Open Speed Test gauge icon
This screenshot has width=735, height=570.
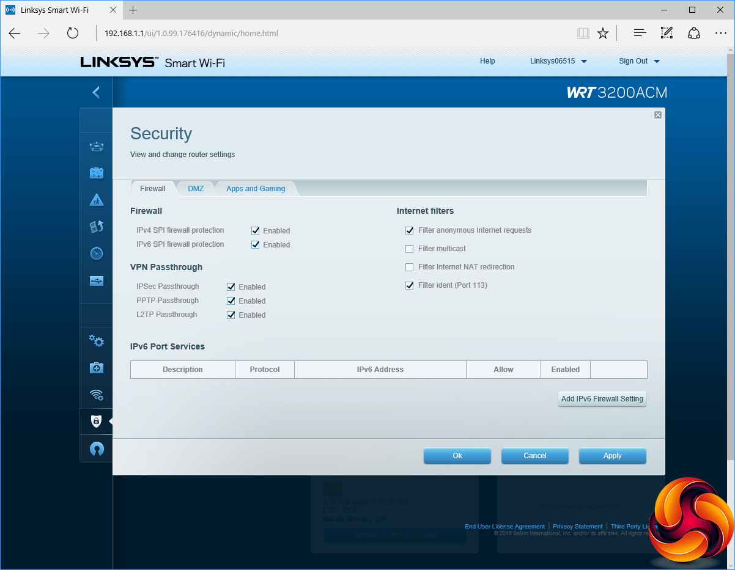click(x=97, y=254)
